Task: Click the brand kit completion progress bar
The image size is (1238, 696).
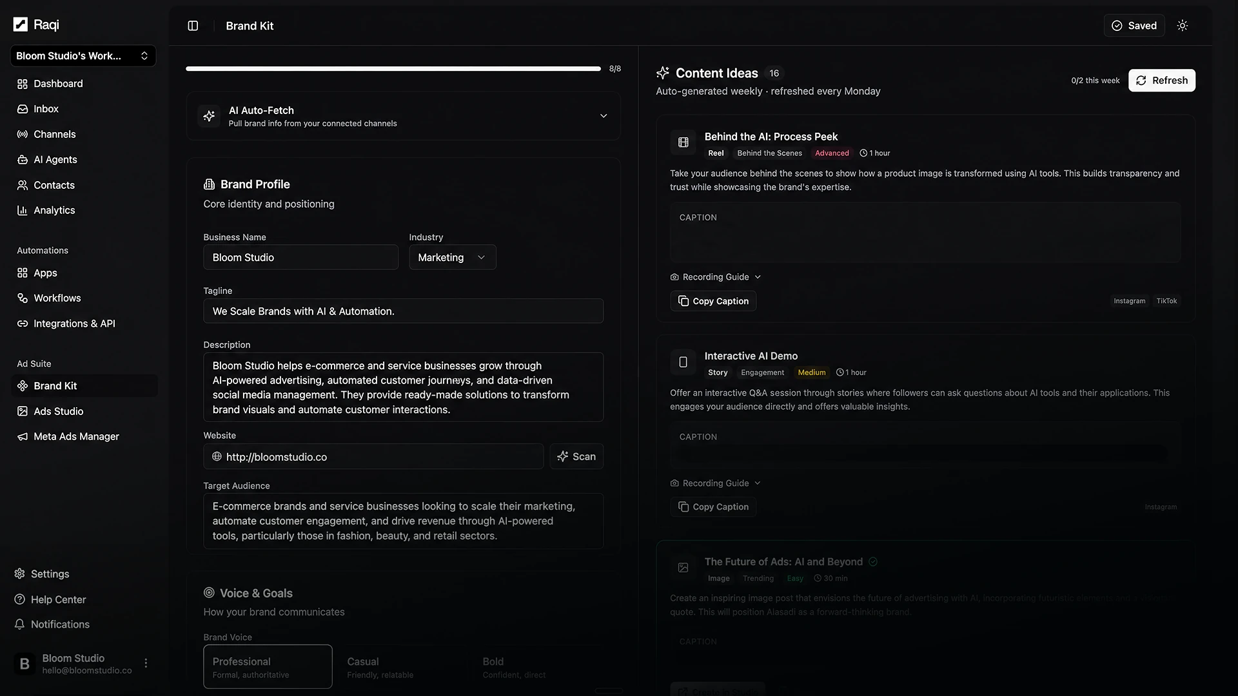Action: point(393,68)
